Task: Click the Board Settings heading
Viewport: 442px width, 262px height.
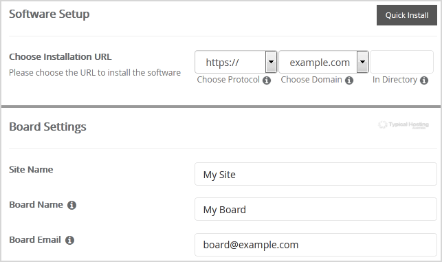Action: [x=47, y=127]
